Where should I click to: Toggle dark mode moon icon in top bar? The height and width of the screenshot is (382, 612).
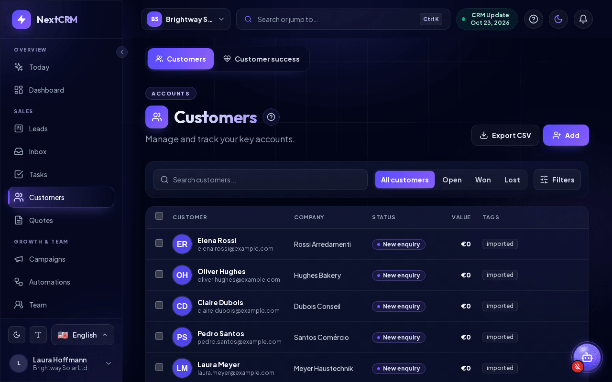pos(558,19)
